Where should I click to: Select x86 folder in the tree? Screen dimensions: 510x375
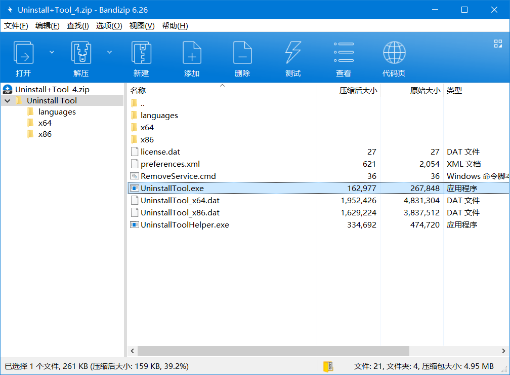(x=45, y=134)
